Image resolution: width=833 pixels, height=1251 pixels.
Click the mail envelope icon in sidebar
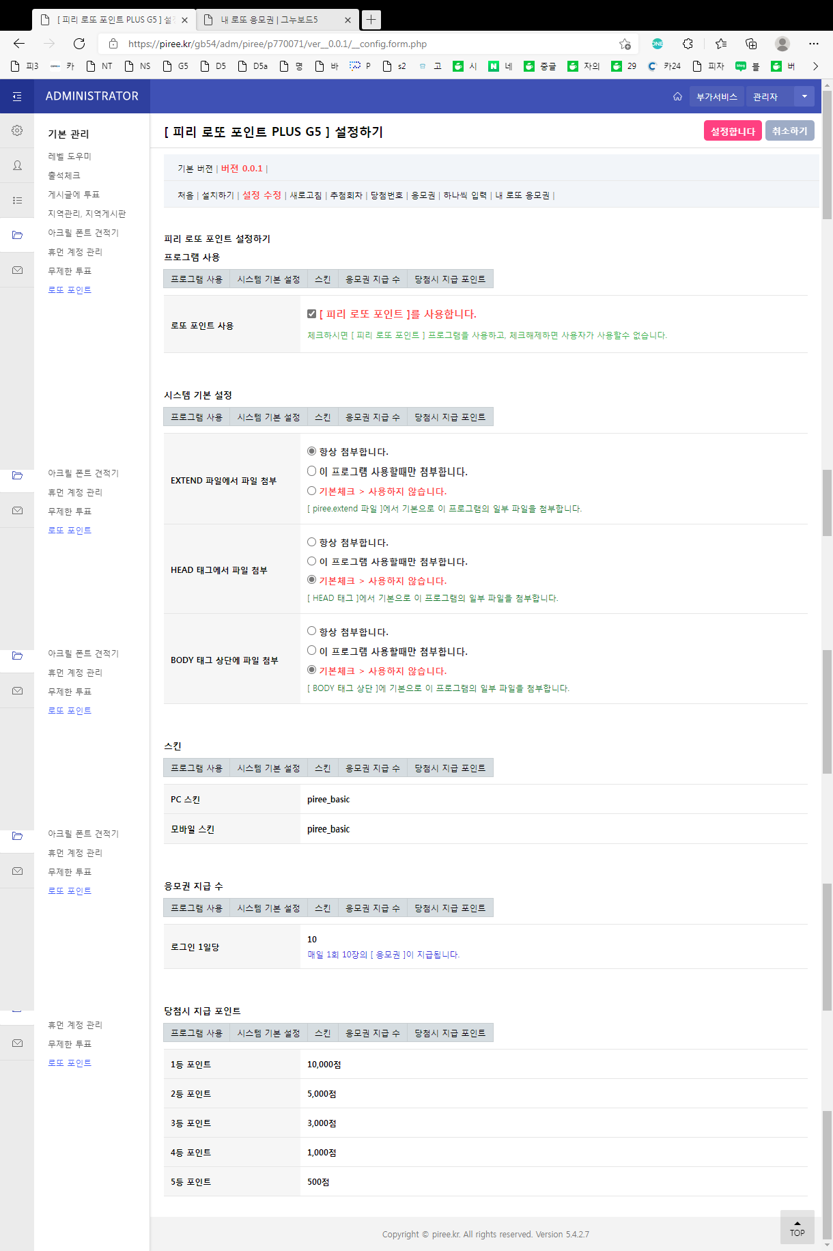17,270
